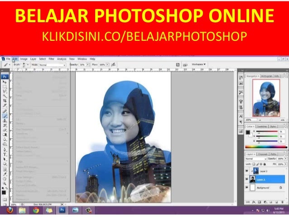Select the Brush tool in toolbox
Image resolution: width=289 pixels, height=217 pixels.
(x=5, y=116)
